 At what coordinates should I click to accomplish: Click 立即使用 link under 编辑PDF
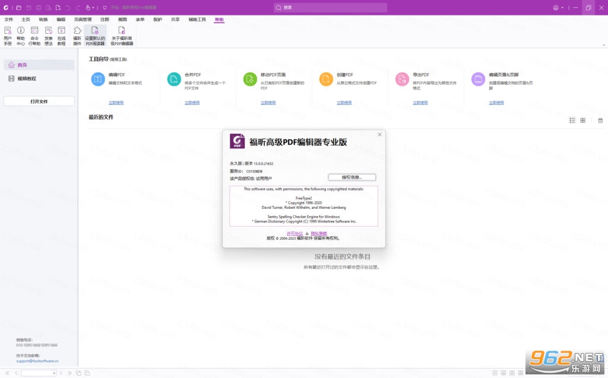coord(116,103)
